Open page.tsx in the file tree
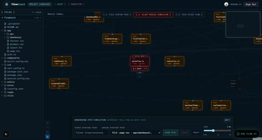Image resolution: width=262 pixels, height=140 pixels. click(15, 51)
